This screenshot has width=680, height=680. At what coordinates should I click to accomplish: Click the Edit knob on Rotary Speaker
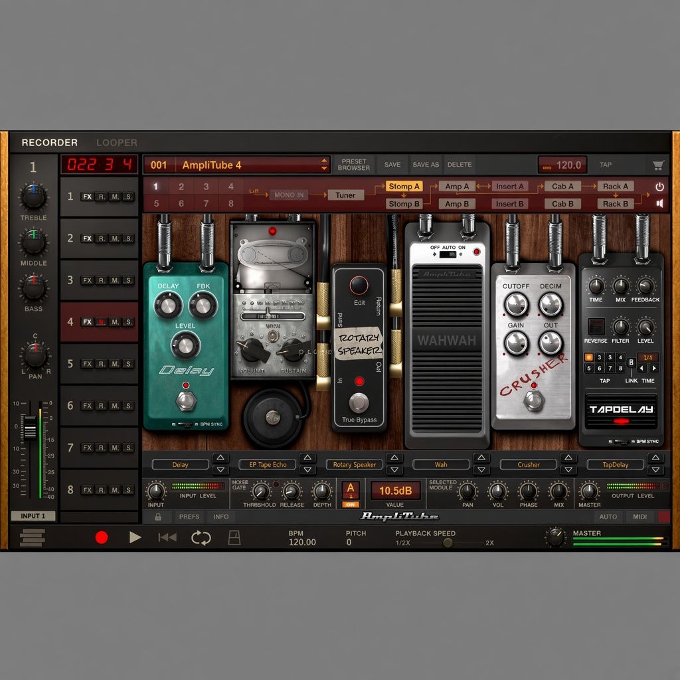[x=359, y=286]
